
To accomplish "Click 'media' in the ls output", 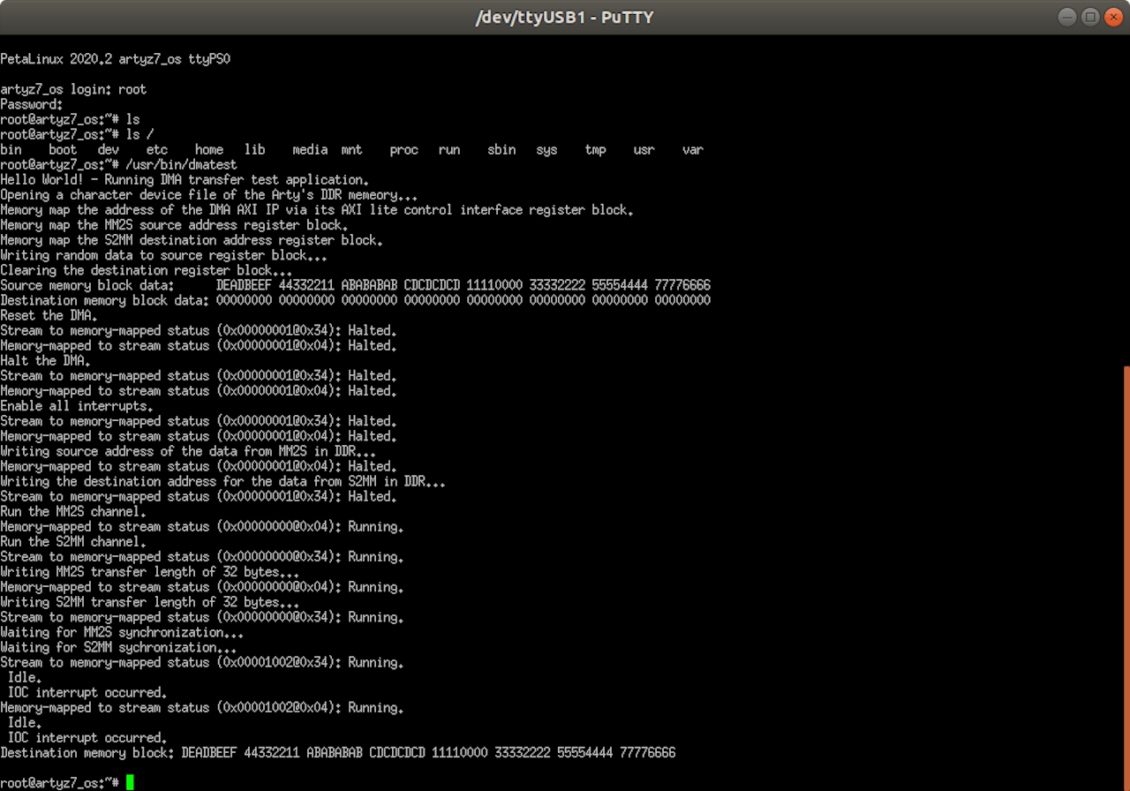I will click(x=310, y=150).
